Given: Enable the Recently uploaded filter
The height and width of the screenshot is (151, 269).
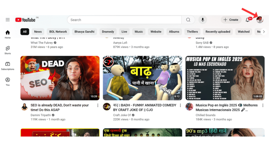Looking at the screenshot, I should coord(218,31).
